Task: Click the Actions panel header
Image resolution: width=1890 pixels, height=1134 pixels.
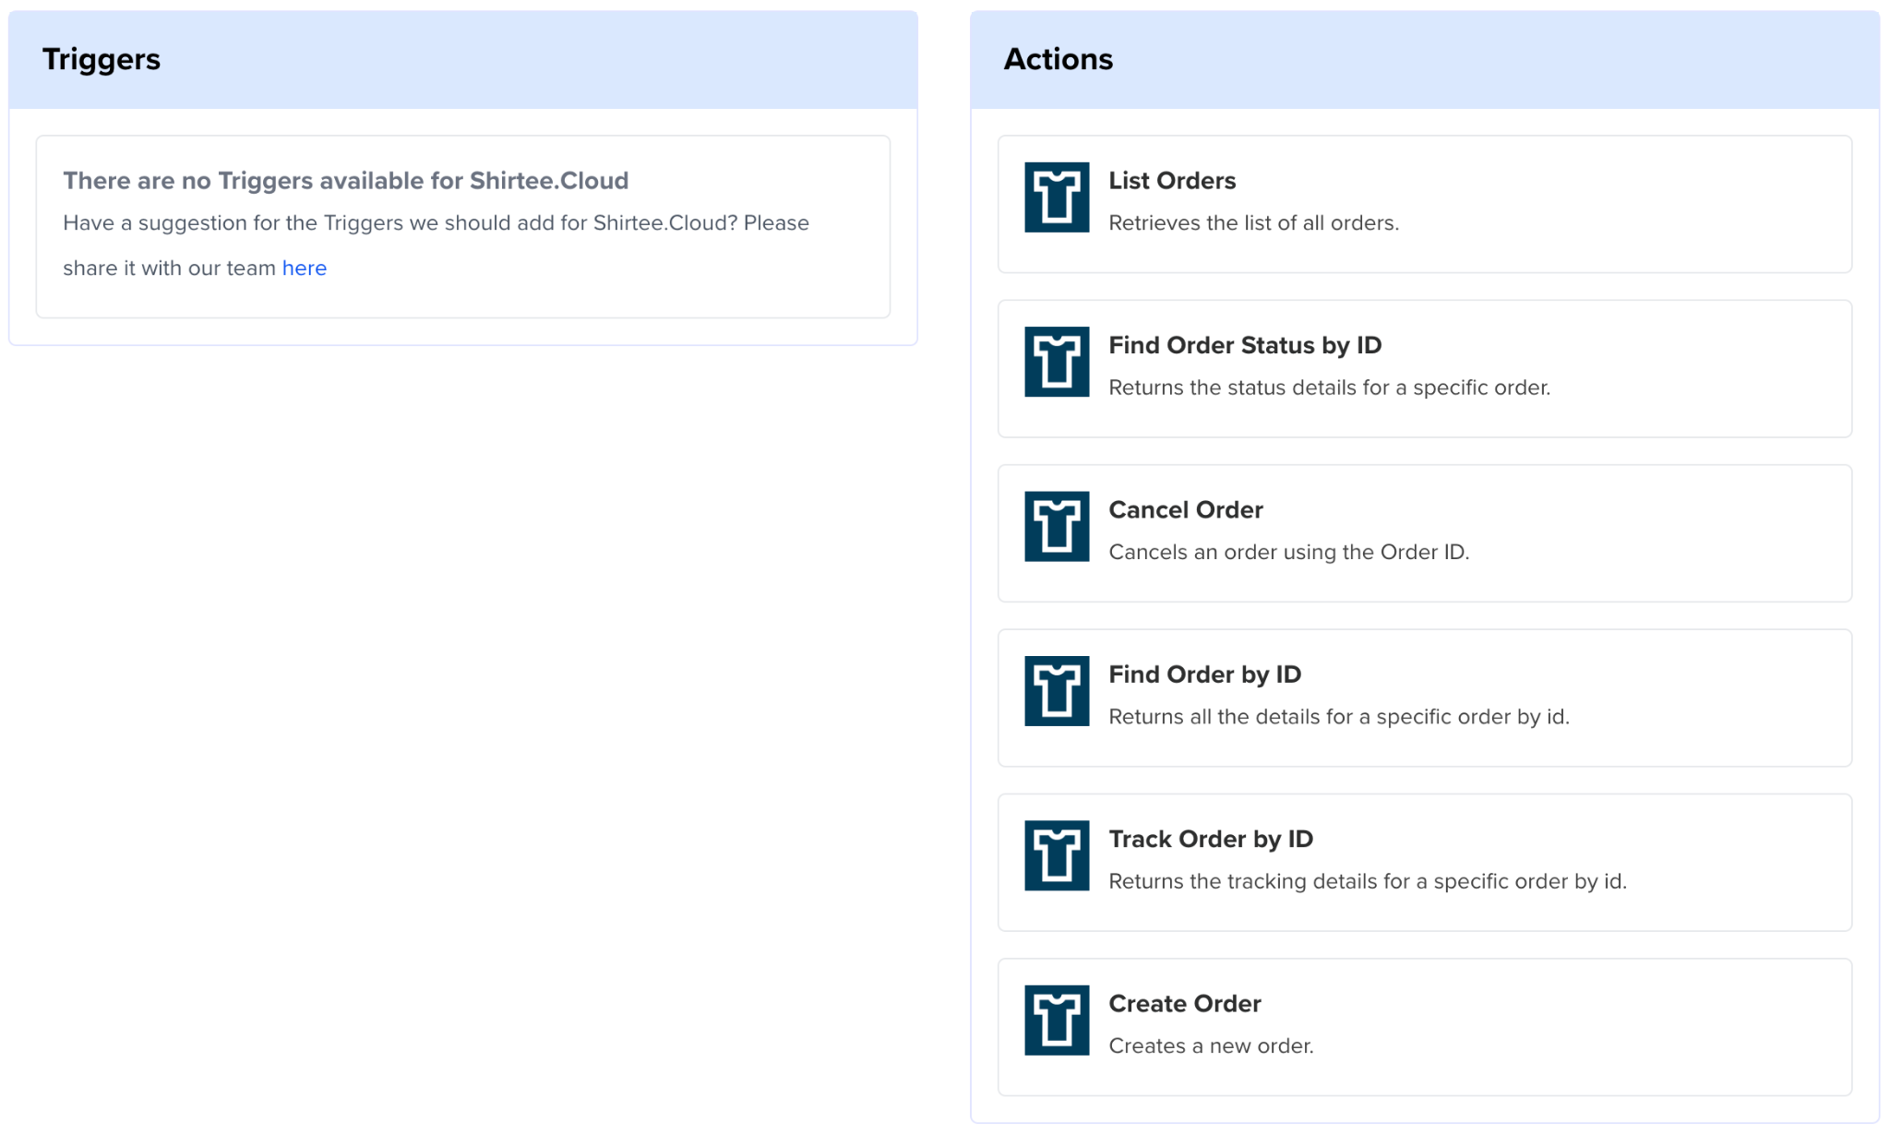Action: click(1058, 59)
